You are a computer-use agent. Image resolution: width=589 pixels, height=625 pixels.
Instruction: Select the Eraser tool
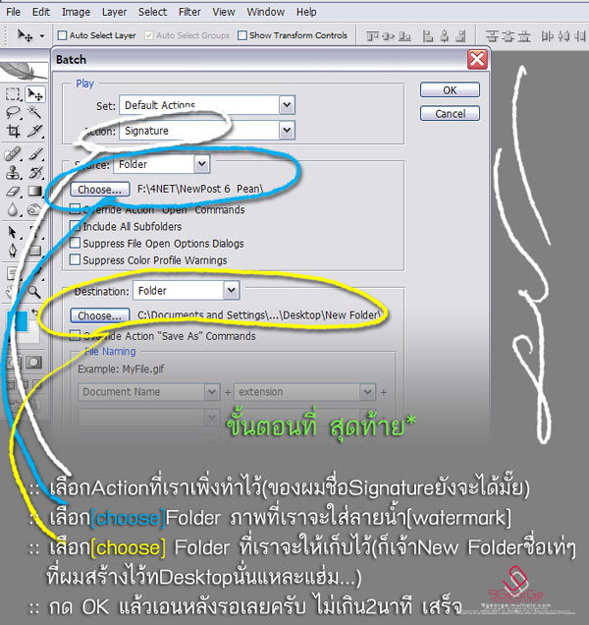13,191
